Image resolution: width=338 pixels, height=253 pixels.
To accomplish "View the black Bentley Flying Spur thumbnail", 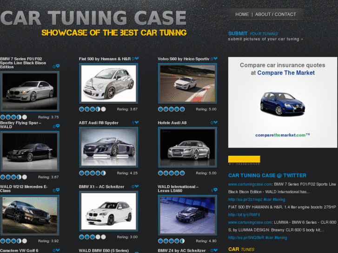I will [x=30, y=151].
